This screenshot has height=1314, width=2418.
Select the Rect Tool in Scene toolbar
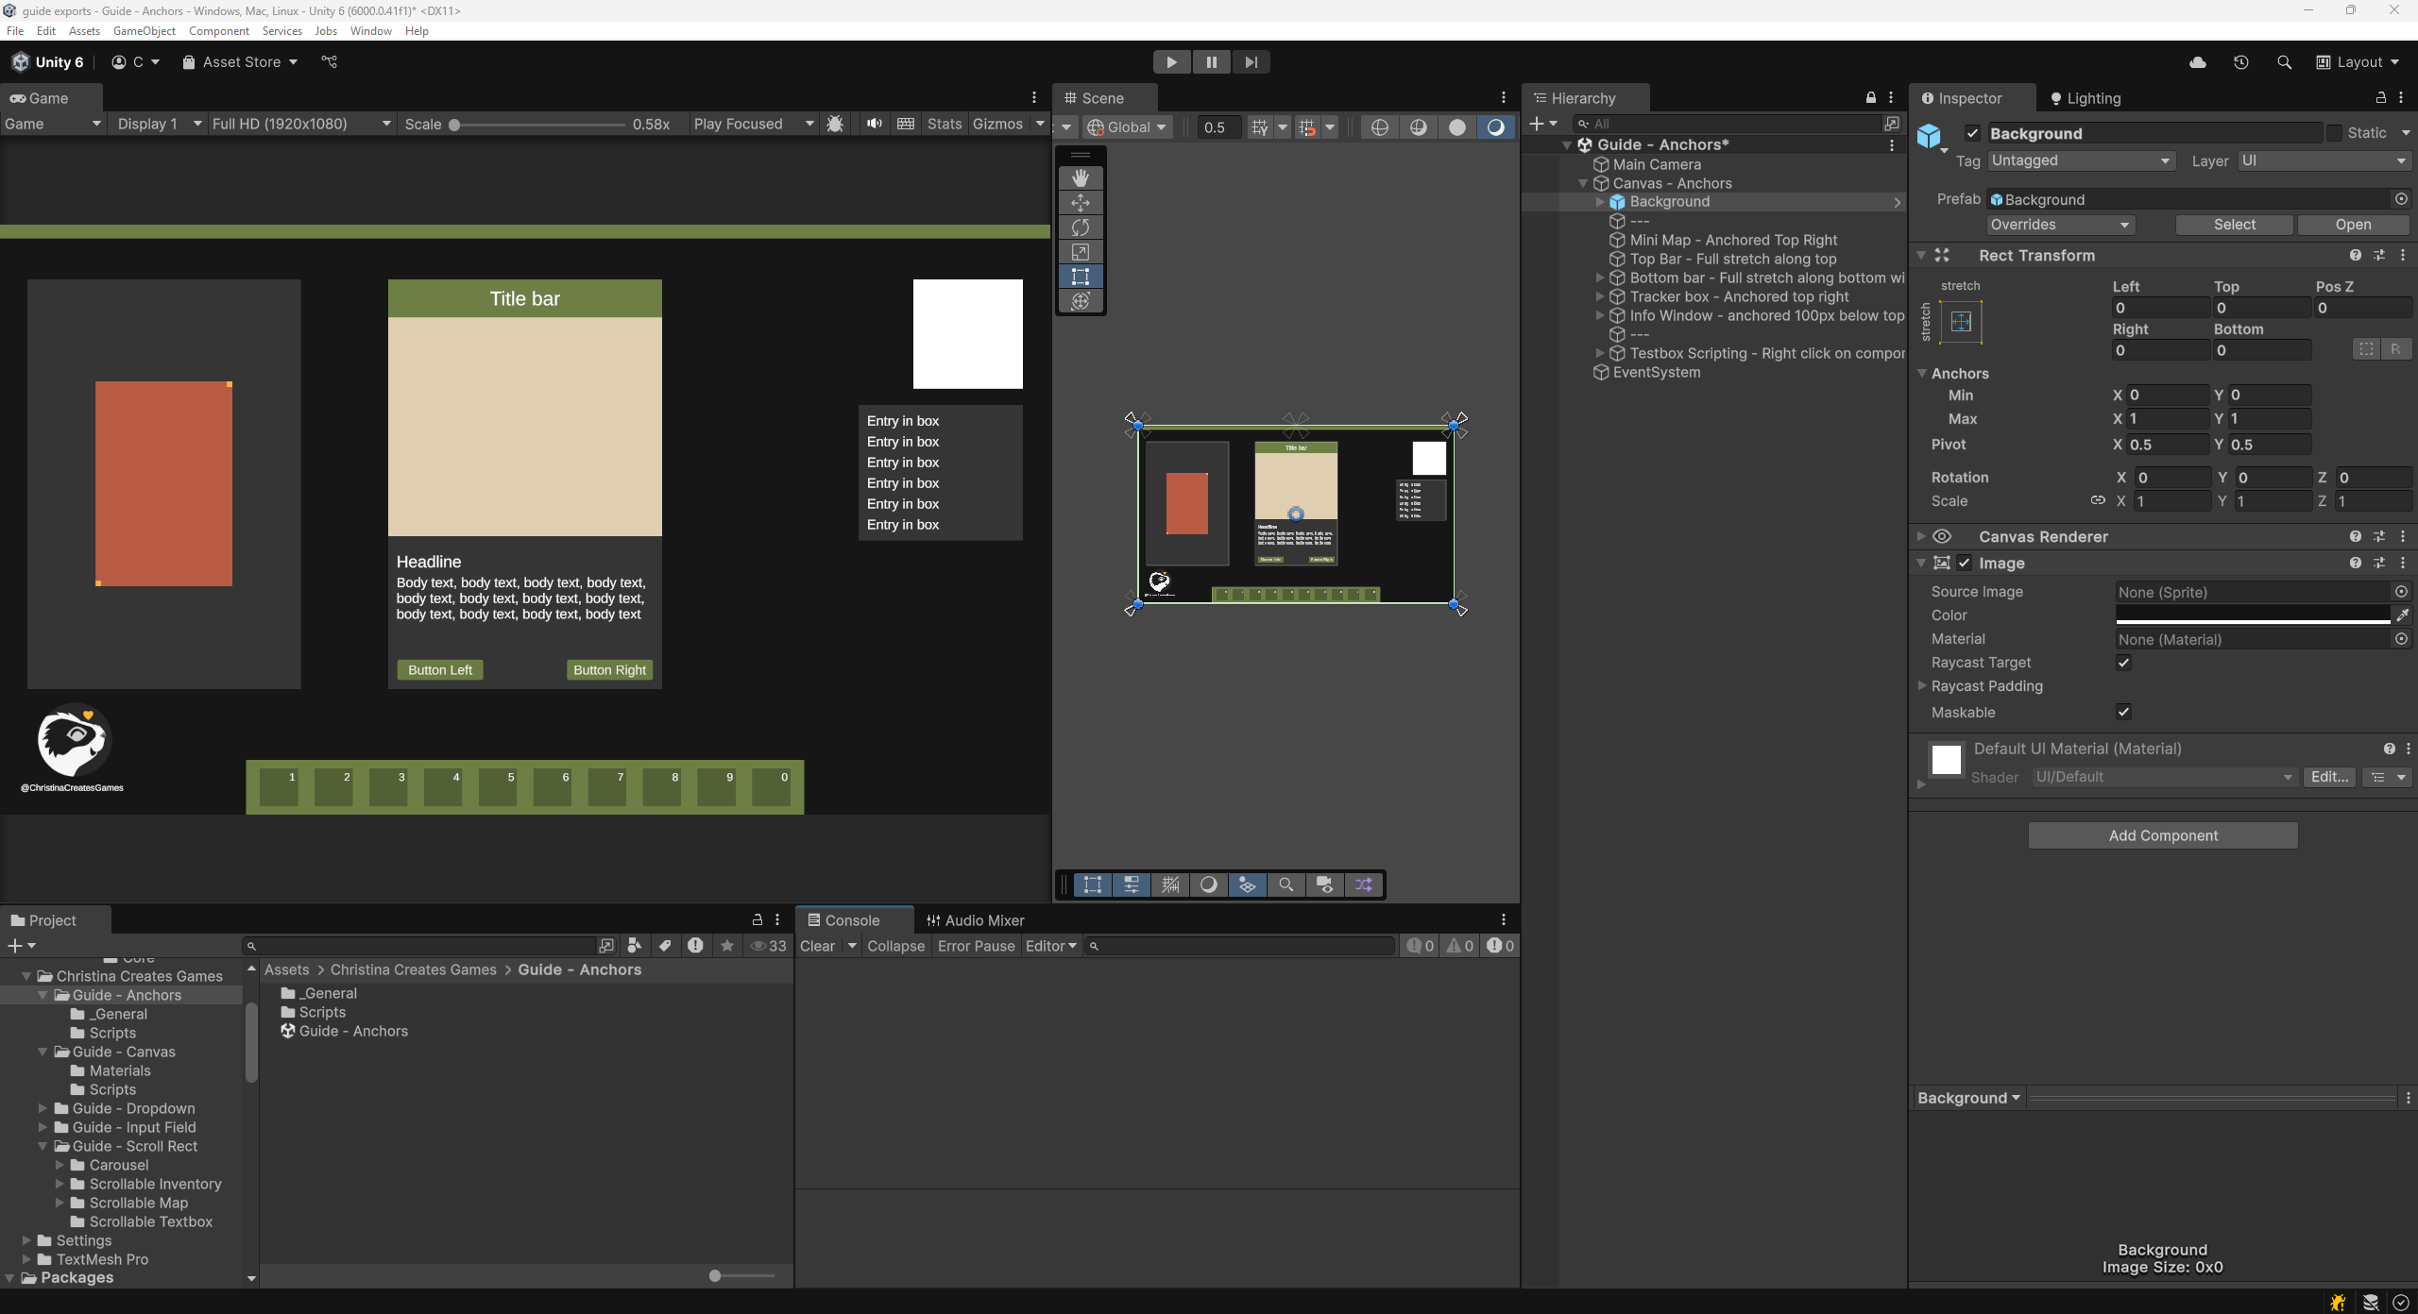[x=1081, y=277]
